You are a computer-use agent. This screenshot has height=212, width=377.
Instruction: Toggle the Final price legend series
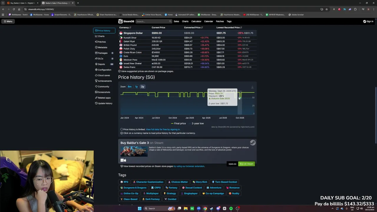(x=178, y=123)
